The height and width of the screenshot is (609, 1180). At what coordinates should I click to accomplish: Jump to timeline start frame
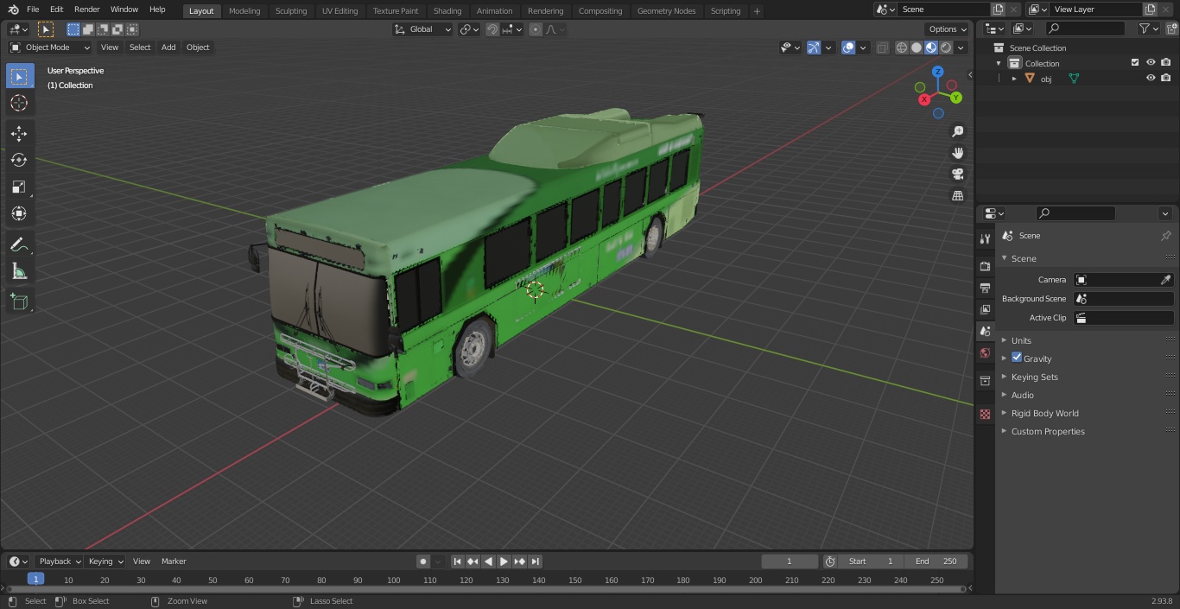458,561
